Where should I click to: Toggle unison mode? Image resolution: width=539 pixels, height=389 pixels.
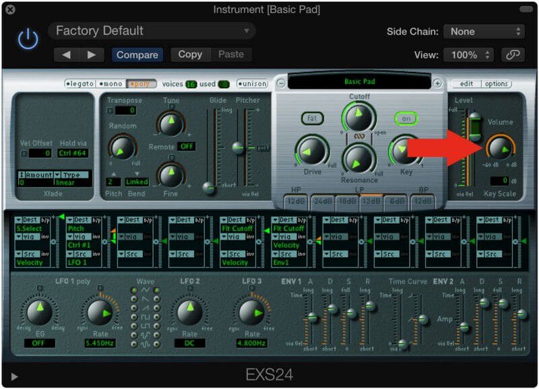pos(253,83)
